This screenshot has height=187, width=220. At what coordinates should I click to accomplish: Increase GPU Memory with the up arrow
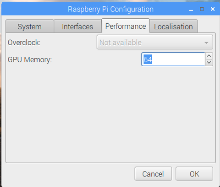209,56
